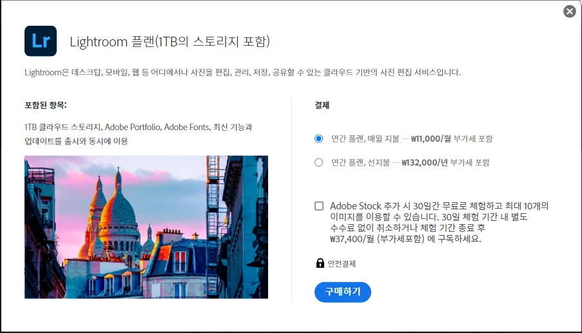Click the Paris rooftops preview image
The height and width of the screenshot is (333, 582).
[146, 227]
